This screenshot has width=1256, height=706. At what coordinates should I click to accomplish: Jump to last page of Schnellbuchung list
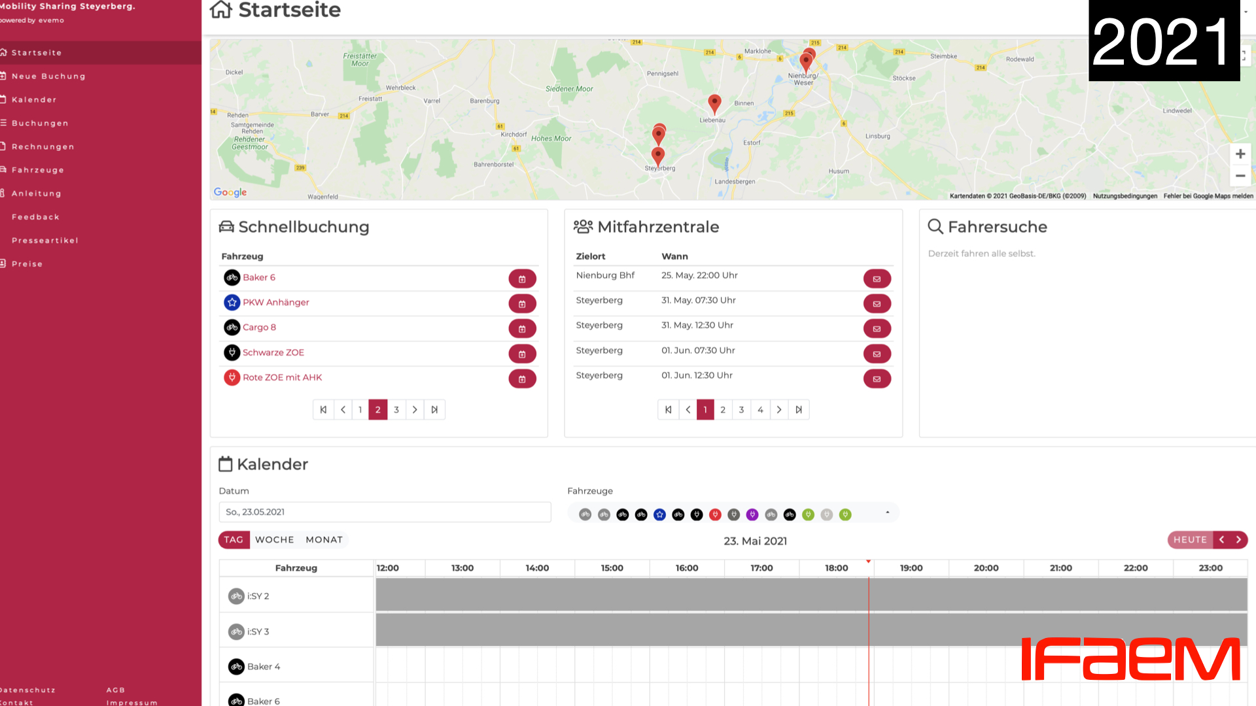coord(434,410)
